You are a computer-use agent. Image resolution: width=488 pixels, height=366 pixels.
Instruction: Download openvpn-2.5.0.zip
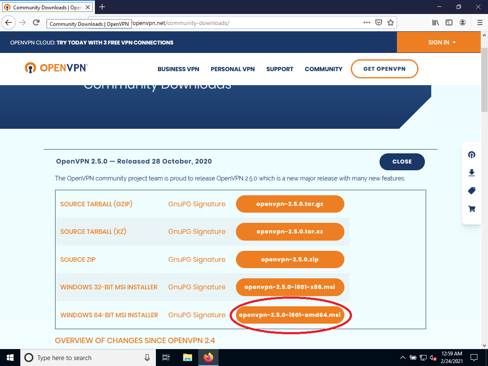[290, 259]
